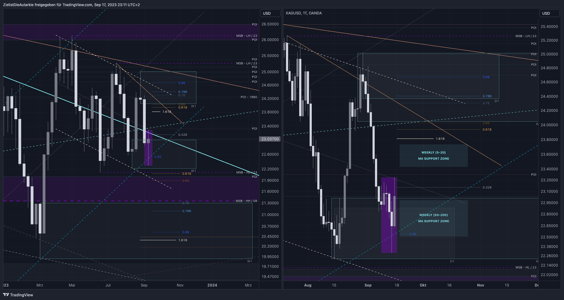
Task: Click the 22.60000 price axis label
Action: (x=270, y=154)
